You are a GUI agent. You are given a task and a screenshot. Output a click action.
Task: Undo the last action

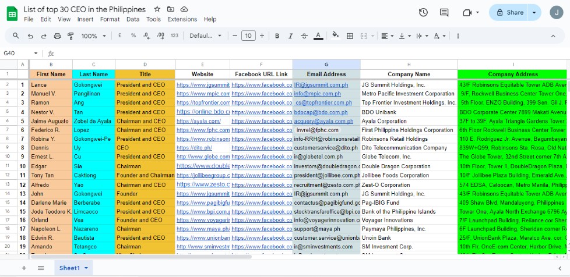click(30, 35)
